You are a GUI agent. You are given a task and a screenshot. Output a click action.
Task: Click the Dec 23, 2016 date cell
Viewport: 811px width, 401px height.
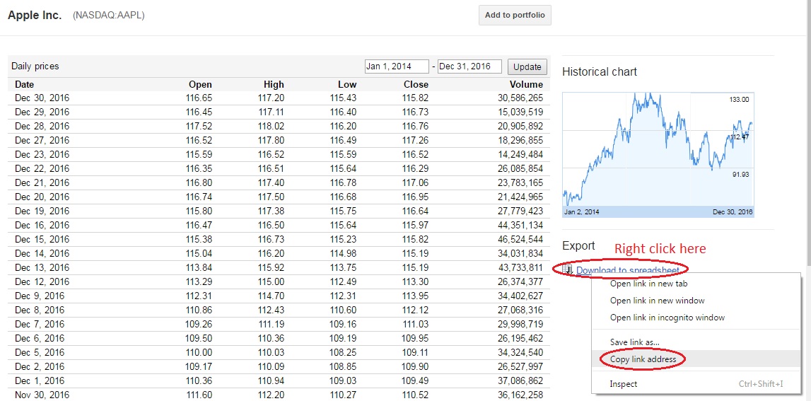42,155
